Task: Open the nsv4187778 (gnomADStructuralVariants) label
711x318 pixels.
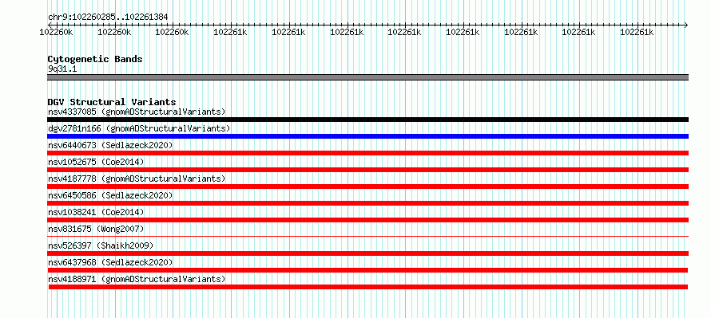Action: coord(137,179)
